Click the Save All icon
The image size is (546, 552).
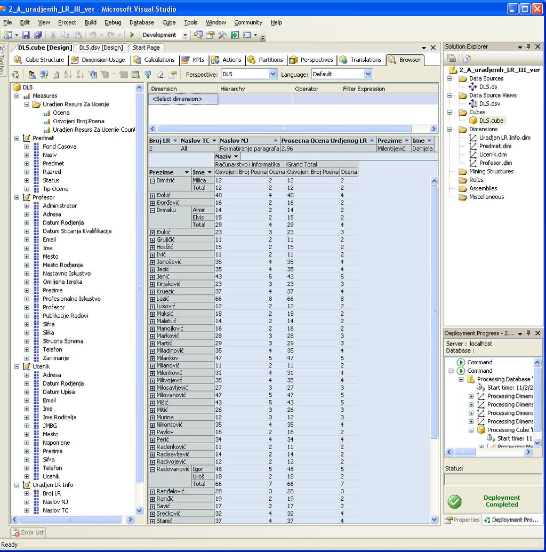point(38,35)
